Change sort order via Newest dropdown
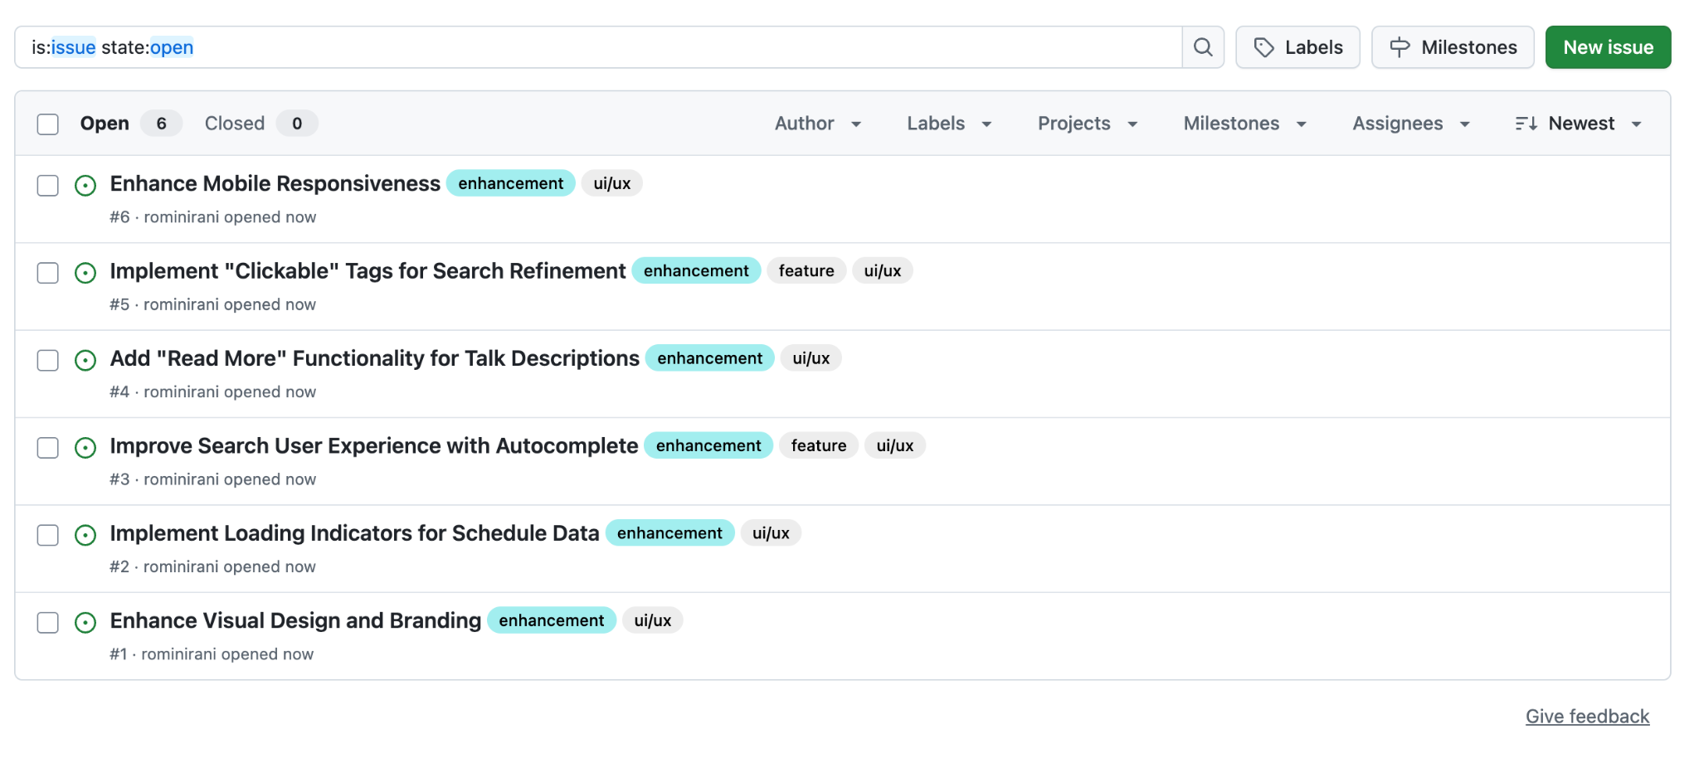 tap(1579, 124)
